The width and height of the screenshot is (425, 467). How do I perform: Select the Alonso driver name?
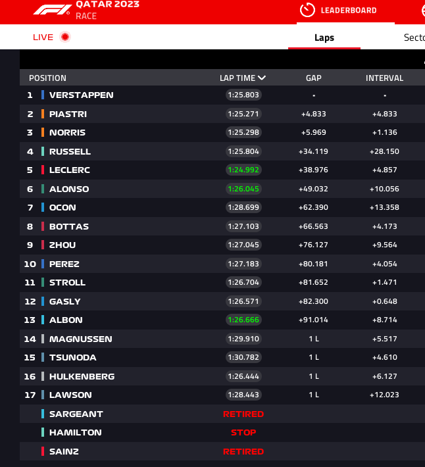(x=69, y=189)
